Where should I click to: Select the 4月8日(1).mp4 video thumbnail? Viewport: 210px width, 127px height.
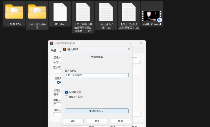152,16
